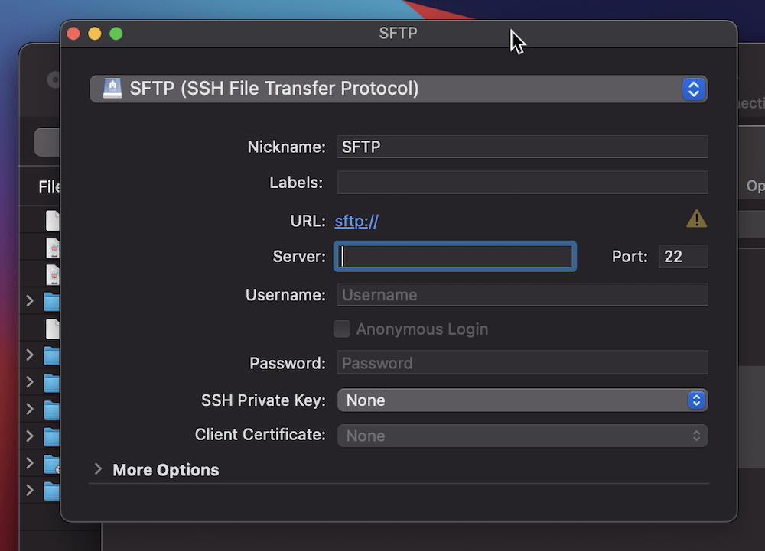The image size is (765, 551).
Task: Click the Password field
Action: point(522,362)
